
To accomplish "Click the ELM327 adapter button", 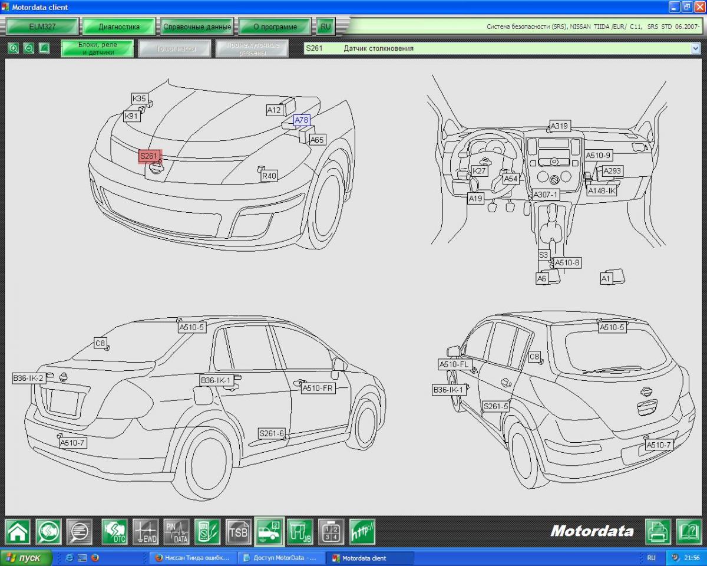I will click(x=42, y=27).
